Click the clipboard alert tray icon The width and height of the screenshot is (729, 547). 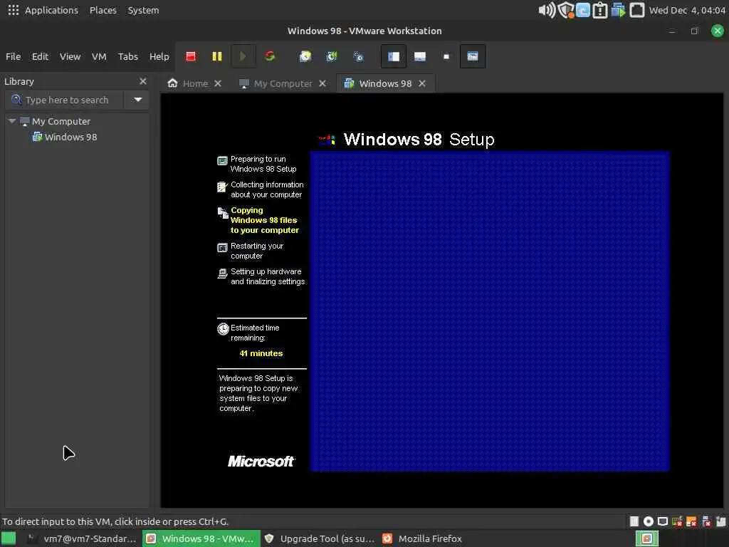599,10
